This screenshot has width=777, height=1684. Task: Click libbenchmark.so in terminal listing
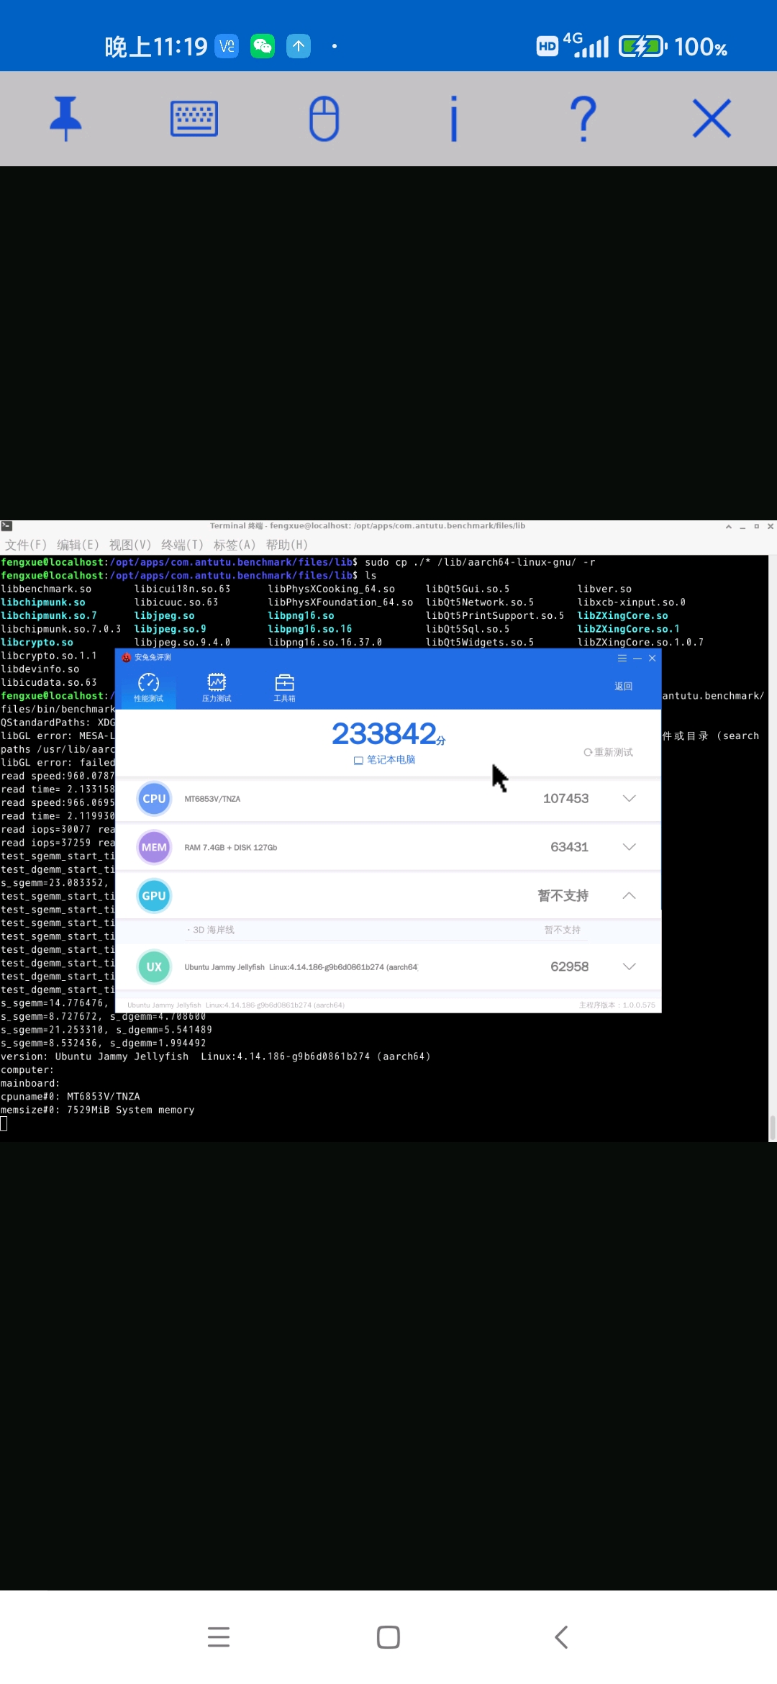coord(46,589)
